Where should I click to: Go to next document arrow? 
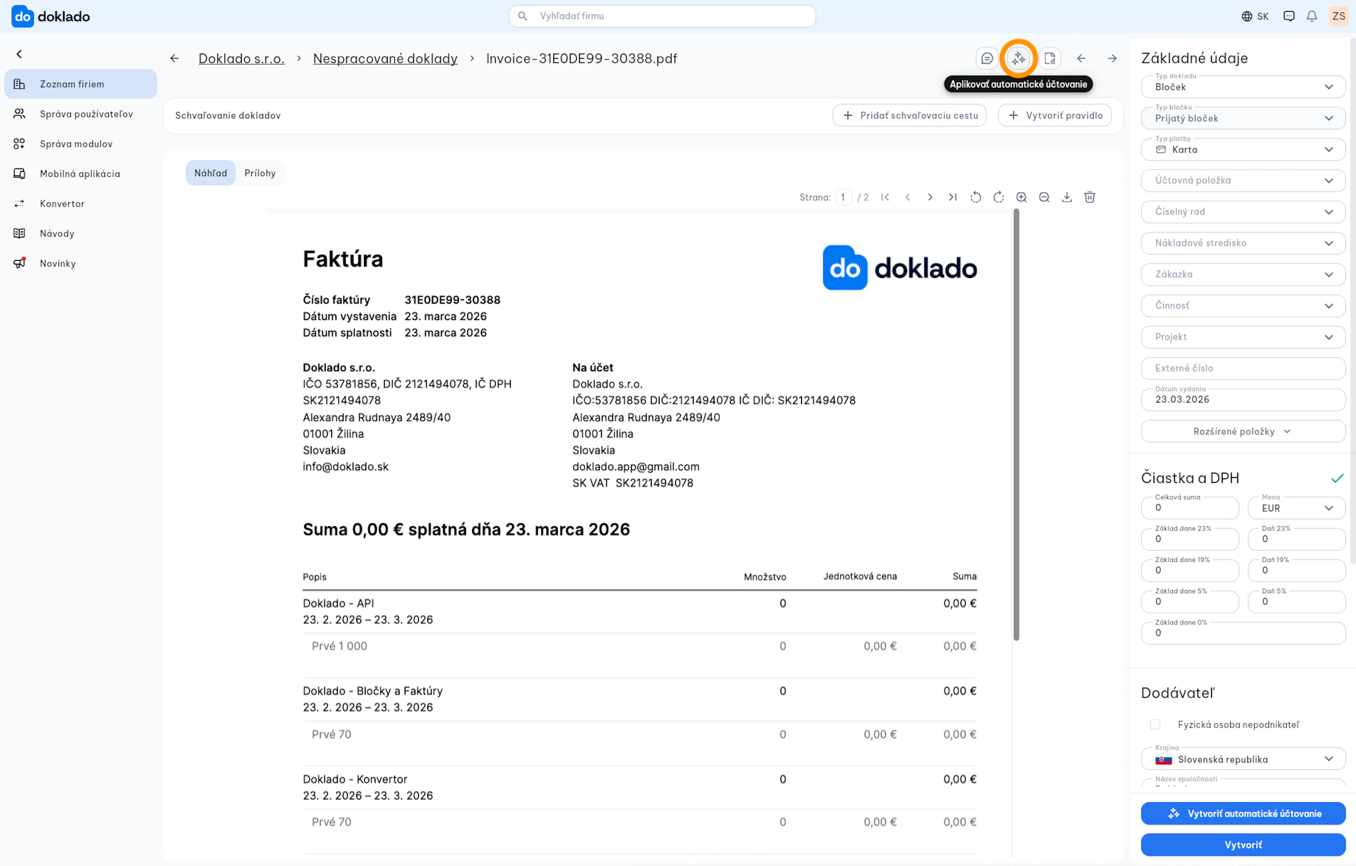point(1112,59)
